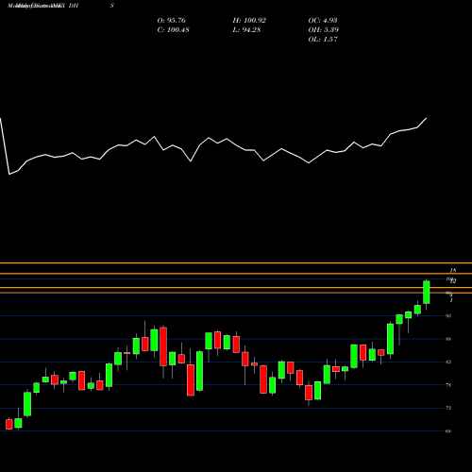The height and width of the screenshot is (472, 472).
Task: Click the high value H: 100.92
Action: pos(249,21)
